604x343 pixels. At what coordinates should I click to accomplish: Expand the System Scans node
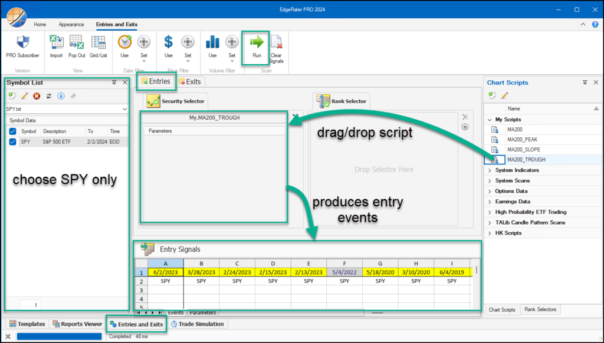[490, 180]
